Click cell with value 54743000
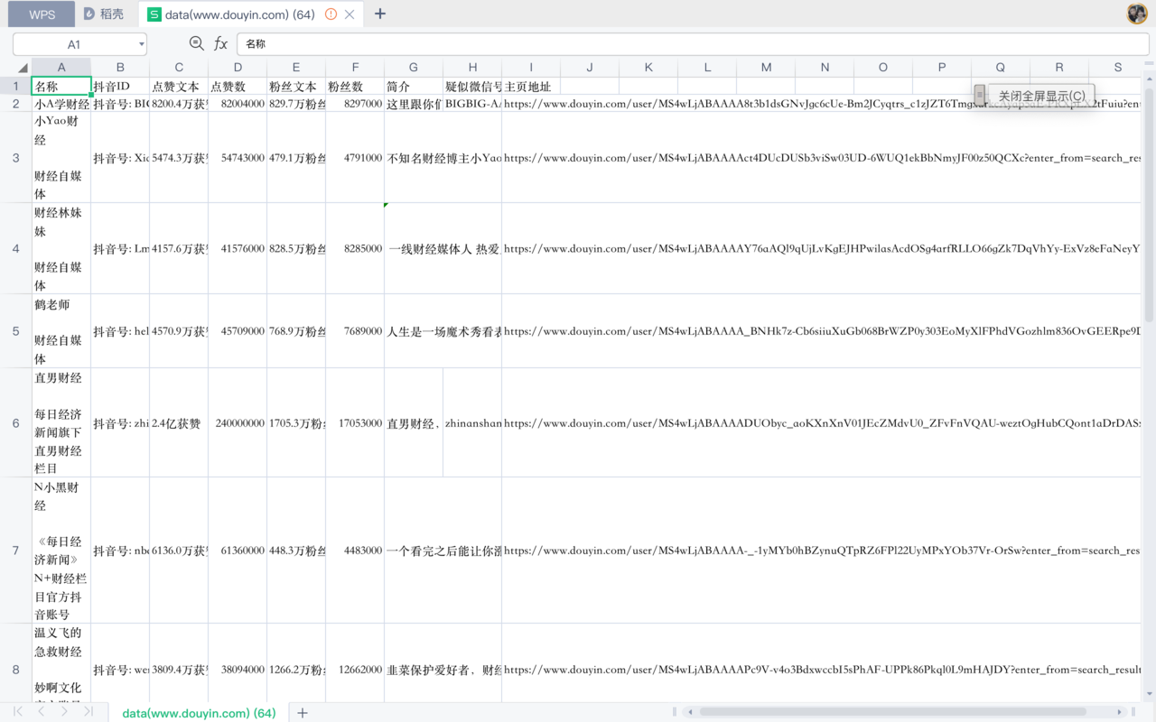1156x722 pixels. coord(238,158)
